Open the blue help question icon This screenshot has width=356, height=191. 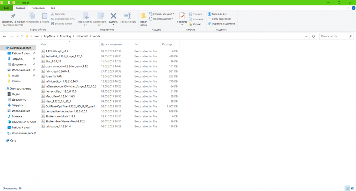pos(353,8)
